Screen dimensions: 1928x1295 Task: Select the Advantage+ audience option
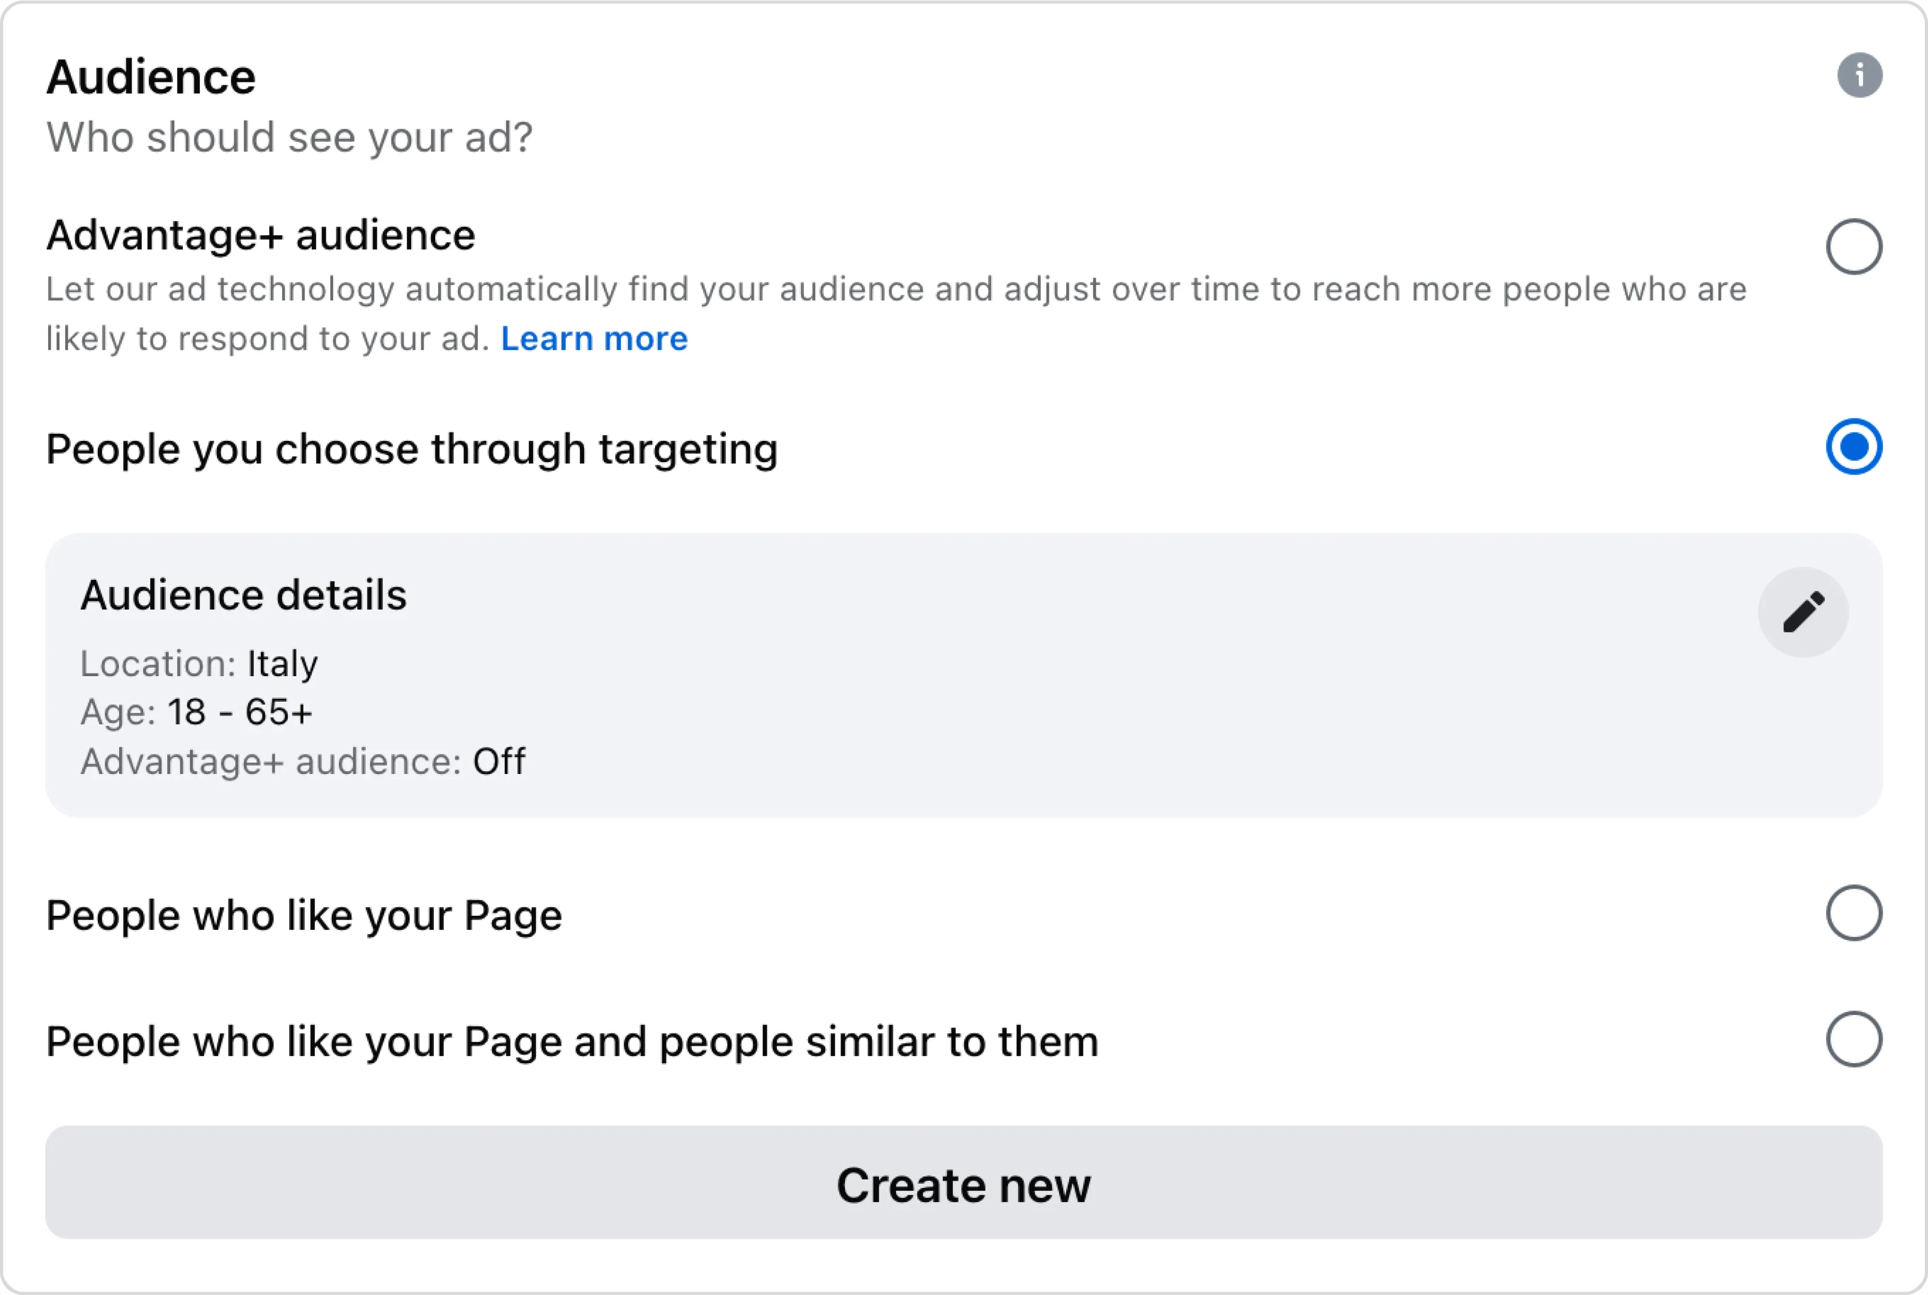(x=1854, y=245)
